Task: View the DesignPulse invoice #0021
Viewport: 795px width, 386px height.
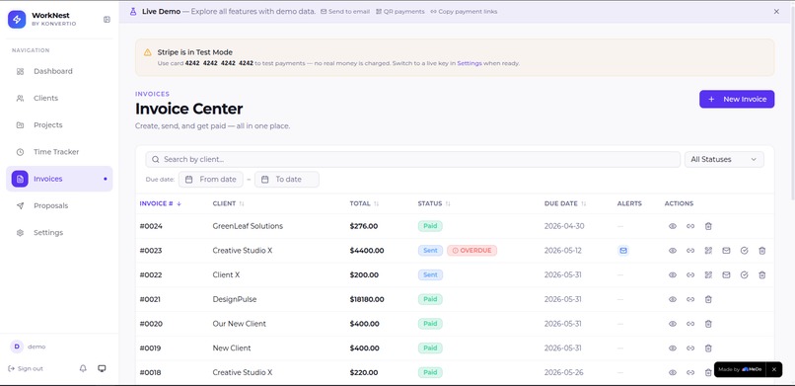Action: pos(673,299)
